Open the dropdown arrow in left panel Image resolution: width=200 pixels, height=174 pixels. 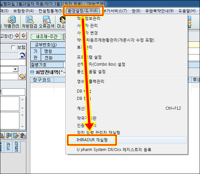15,69
